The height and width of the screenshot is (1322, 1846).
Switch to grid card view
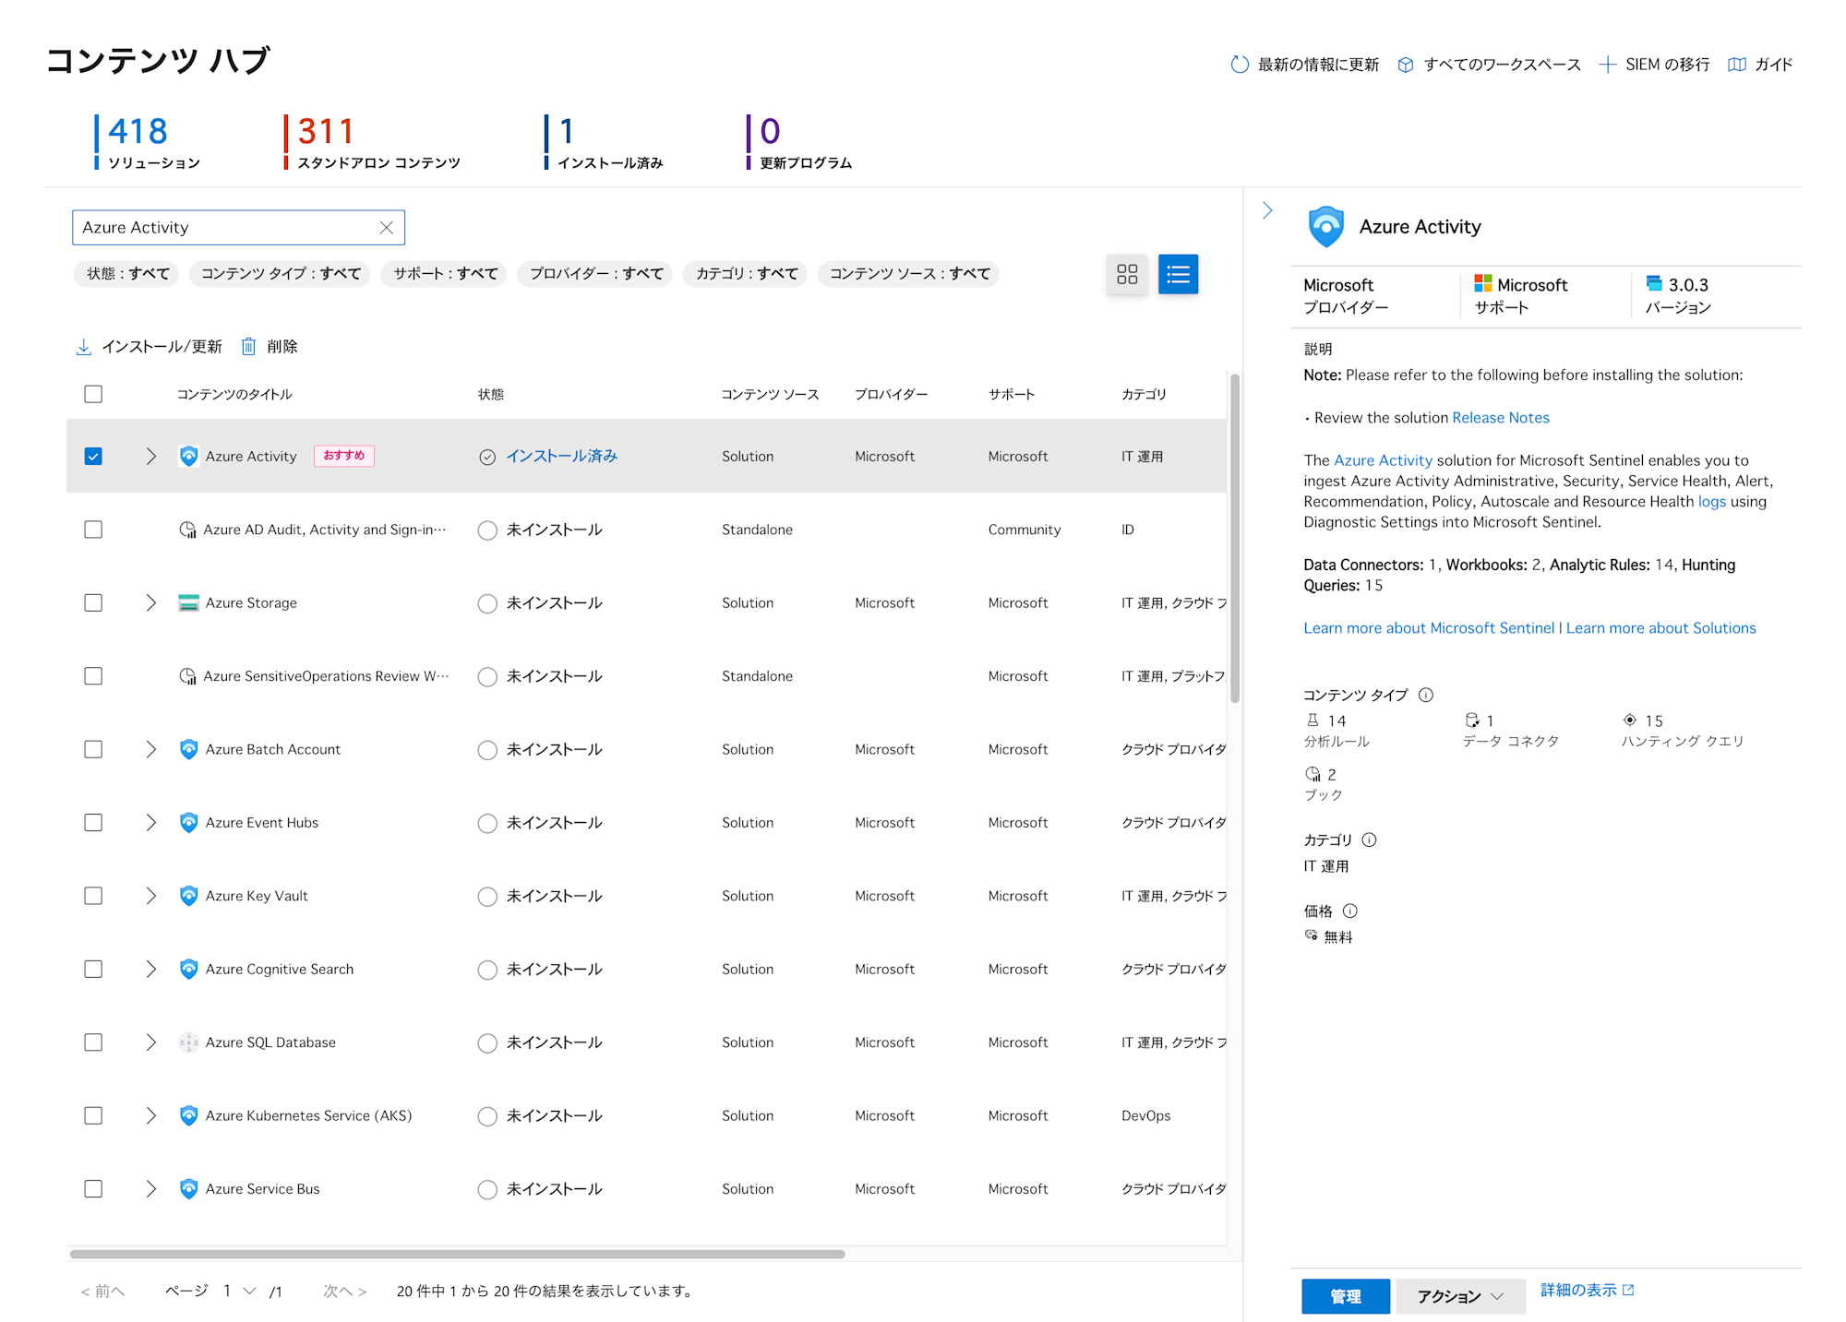point(1127,274)
